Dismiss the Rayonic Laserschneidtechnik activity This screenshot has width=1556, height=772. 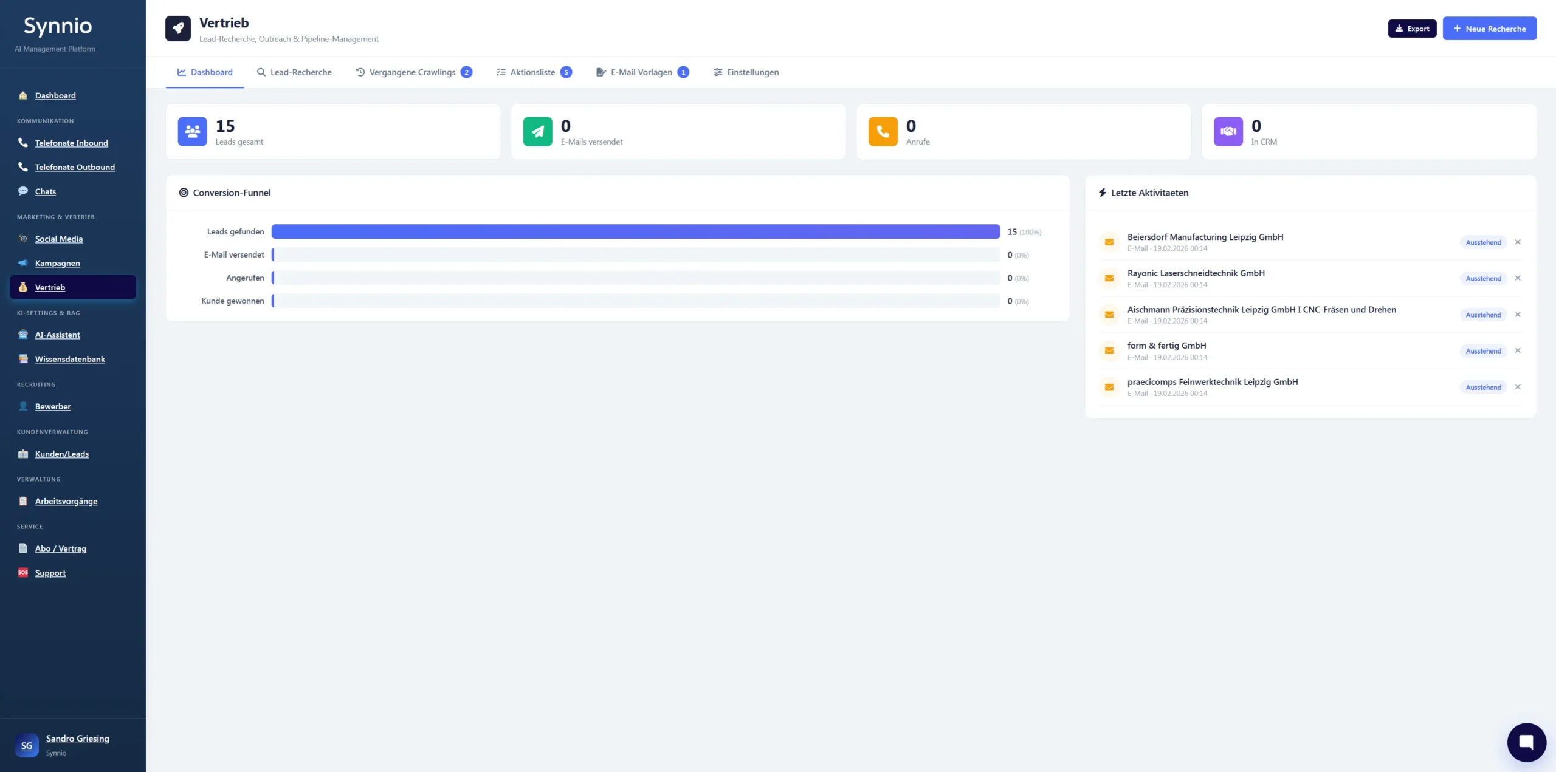(x=1518, y=278)
